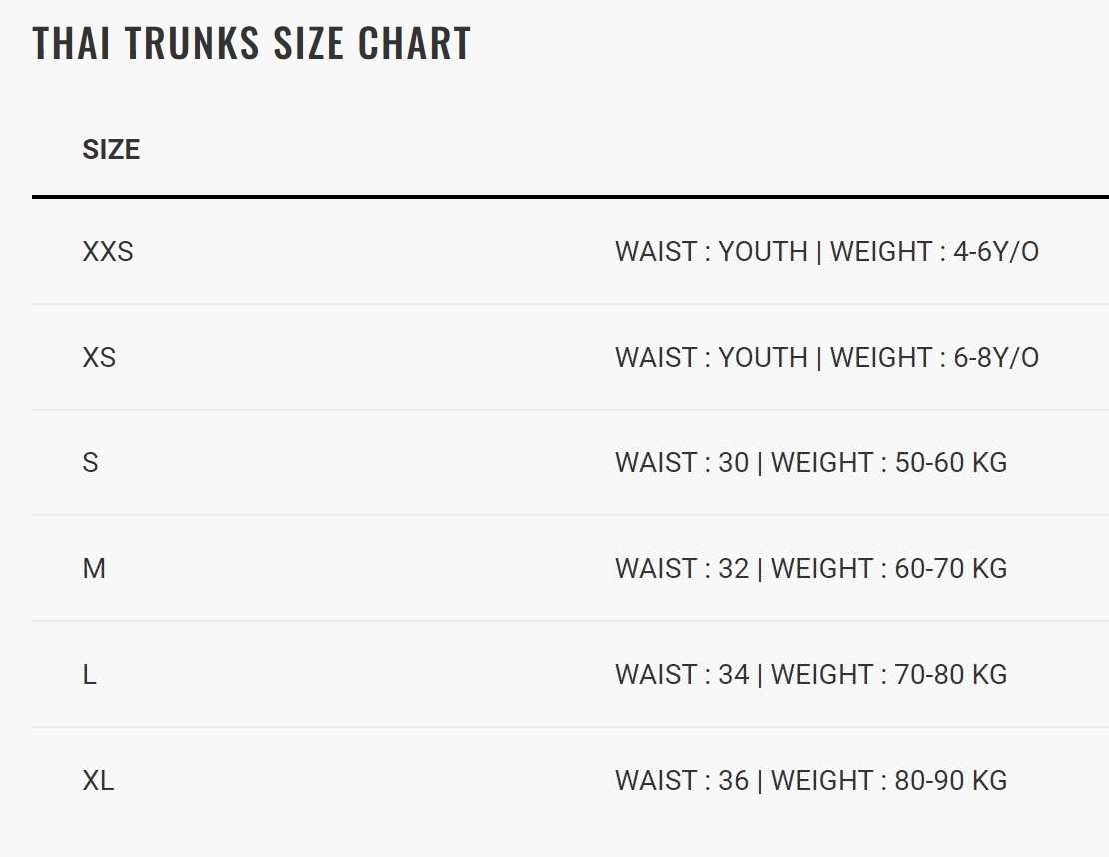
Task: Click the M size row label
Action: [94, 569]
